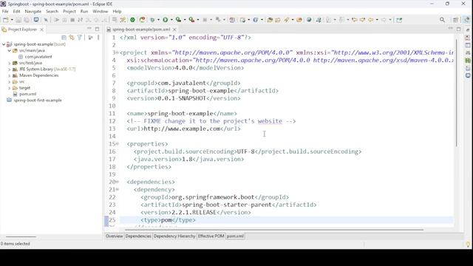
Task: Open the Debug dropdown arrow
Action: tap(158, 20)
